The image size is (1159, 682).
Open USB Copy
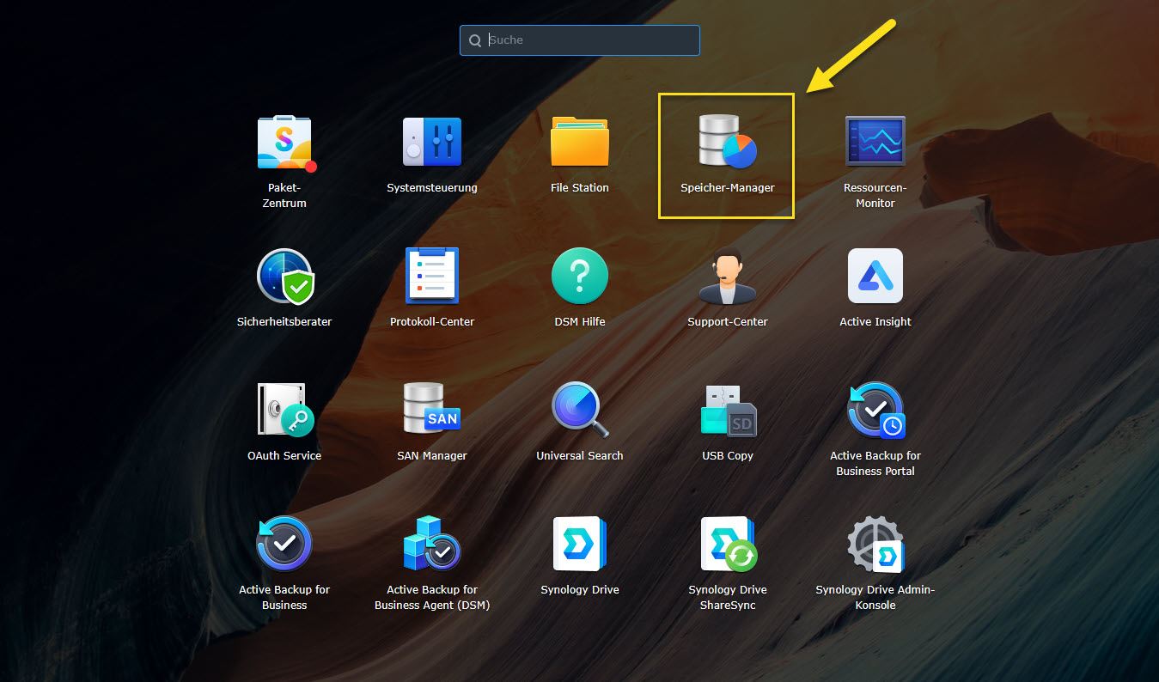[727, 411]
